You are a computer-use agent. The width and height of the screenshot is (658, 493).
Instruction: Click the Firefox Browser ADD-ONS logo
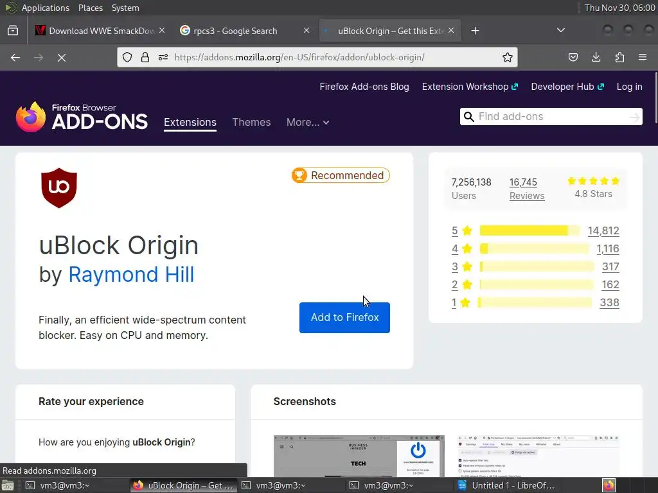pyautogui.click(x=82, y=117)
